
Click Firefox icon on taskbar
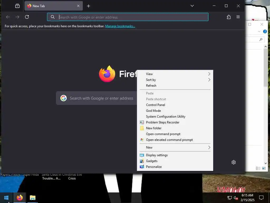20,198
